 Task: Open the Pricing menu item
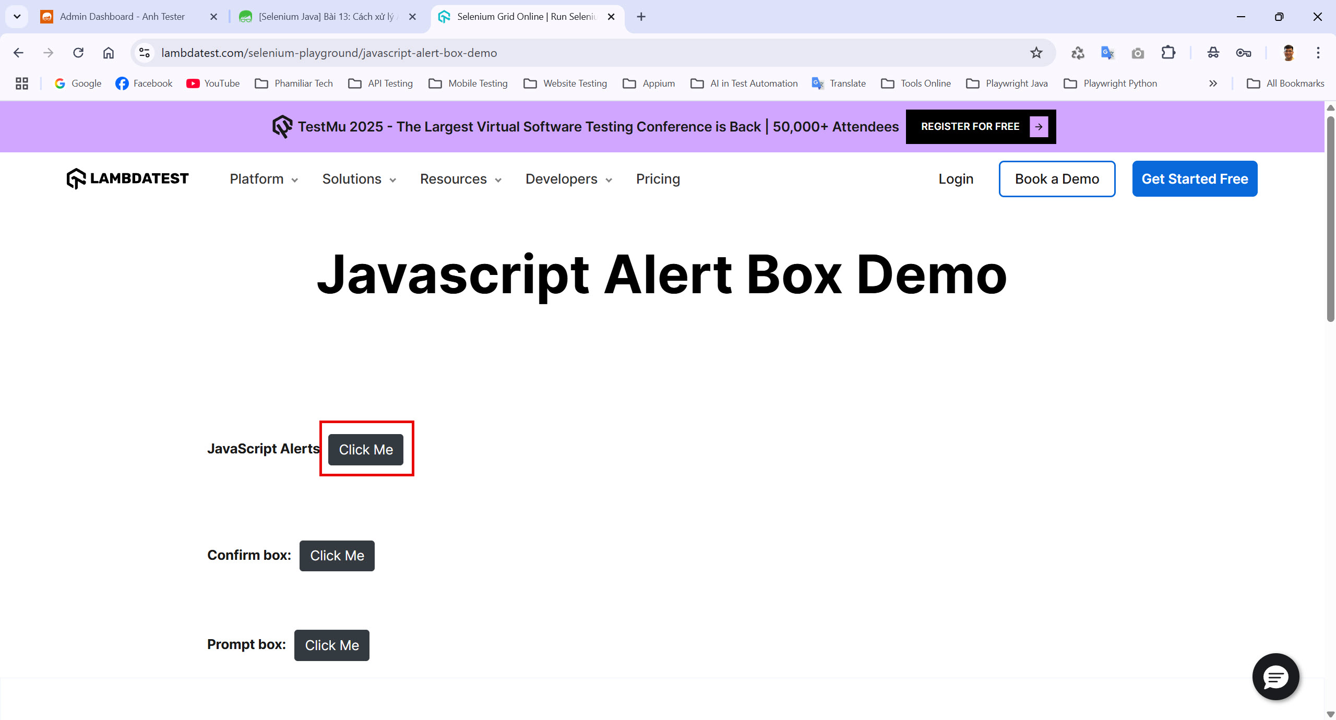[658, 179]
